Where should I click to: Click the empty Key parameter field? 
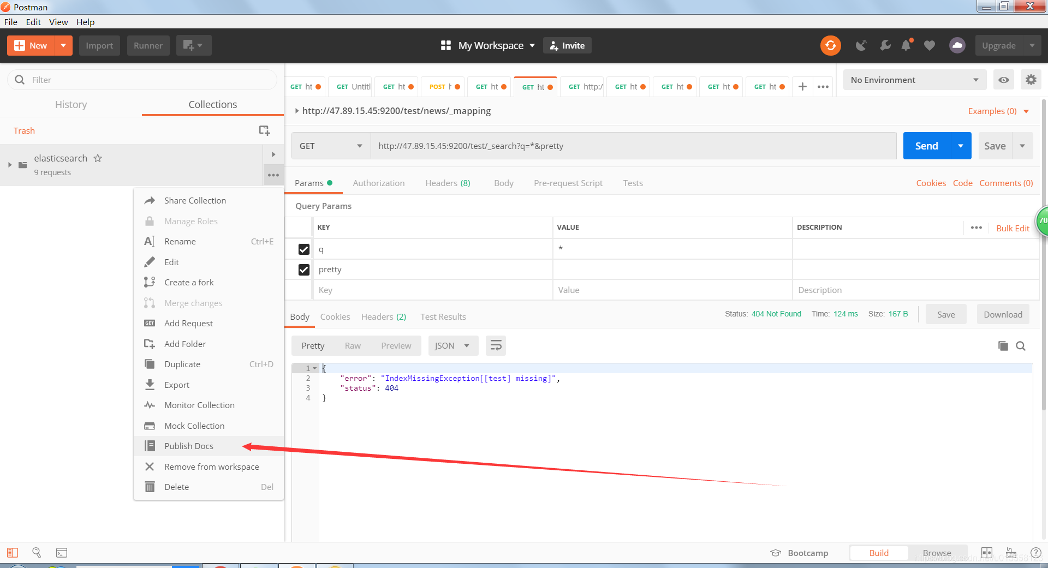433,290
